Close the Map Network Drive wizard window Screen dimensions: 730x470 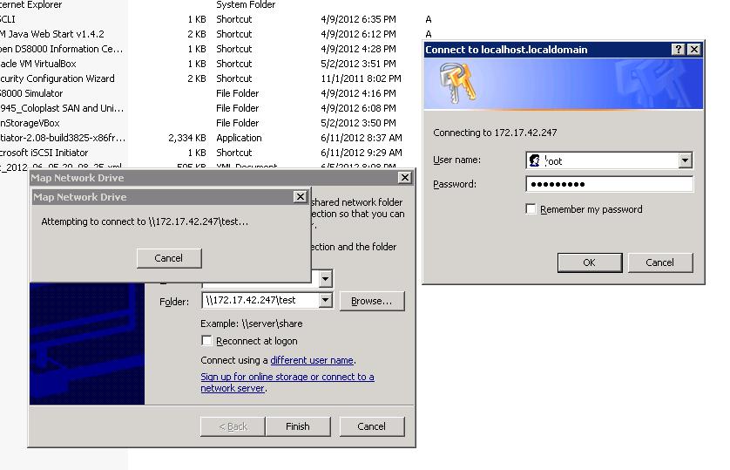(x=404, y=178)
